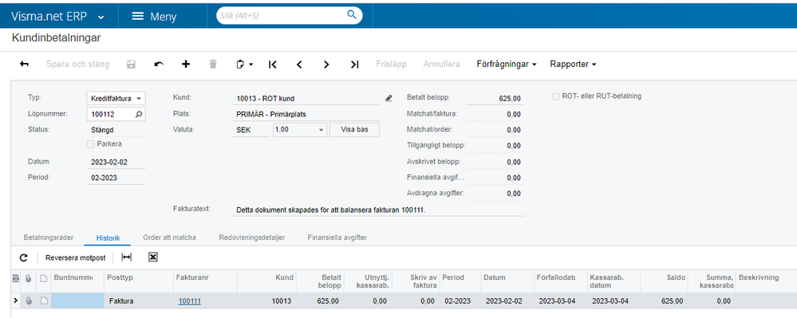Click the document column header icon
The image size is (797, 318).
point(44,278)
